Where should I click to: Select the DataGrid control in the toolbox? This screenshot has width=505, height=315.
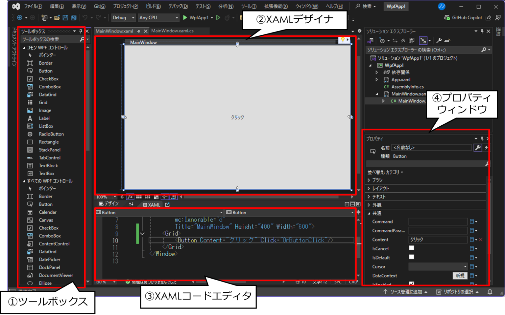coord(48,94)
